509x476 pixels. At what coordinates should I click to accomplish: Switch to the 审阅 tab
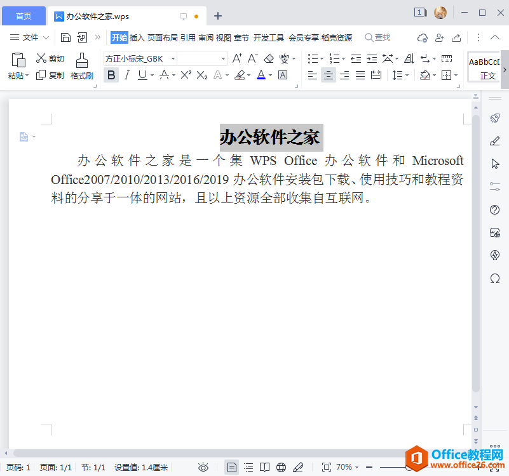(206, 38)
